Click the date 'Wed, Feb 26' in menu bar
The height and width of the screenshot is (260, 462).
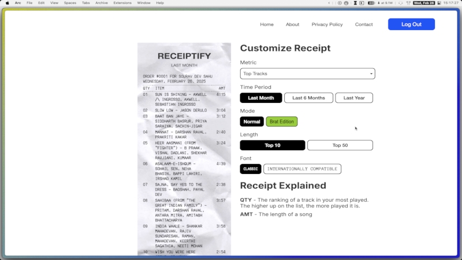tap(424, 3)
